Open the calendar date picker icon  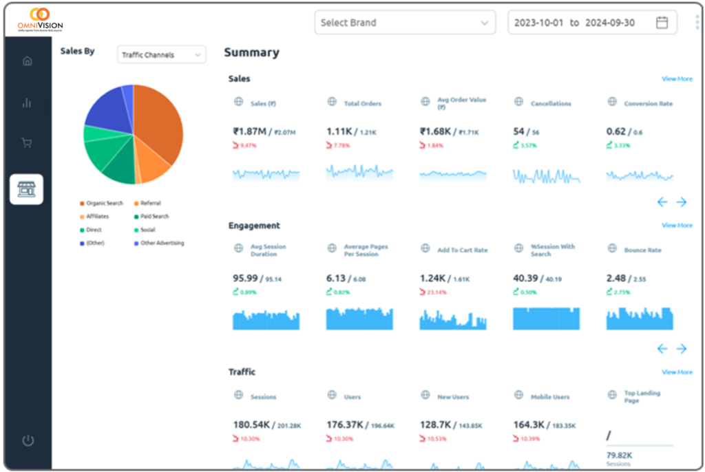click(662, 23)
